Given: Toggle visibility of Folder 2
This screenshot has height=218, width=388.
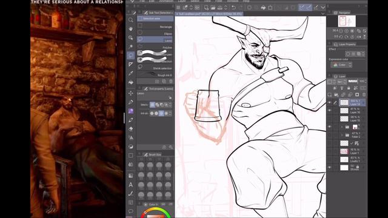Looking at the screenshot, I should pyautogui.click(x=330, y=135).
